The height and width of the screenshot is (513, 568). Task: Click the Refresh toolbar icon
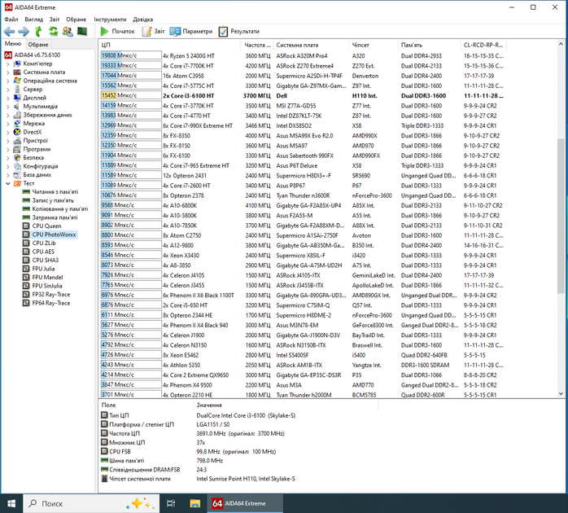tap(53, 32)
